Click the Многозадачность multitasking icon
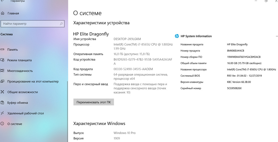Image resolution: width=278 pixels, height=142 pixels. (x=2, y=71)
